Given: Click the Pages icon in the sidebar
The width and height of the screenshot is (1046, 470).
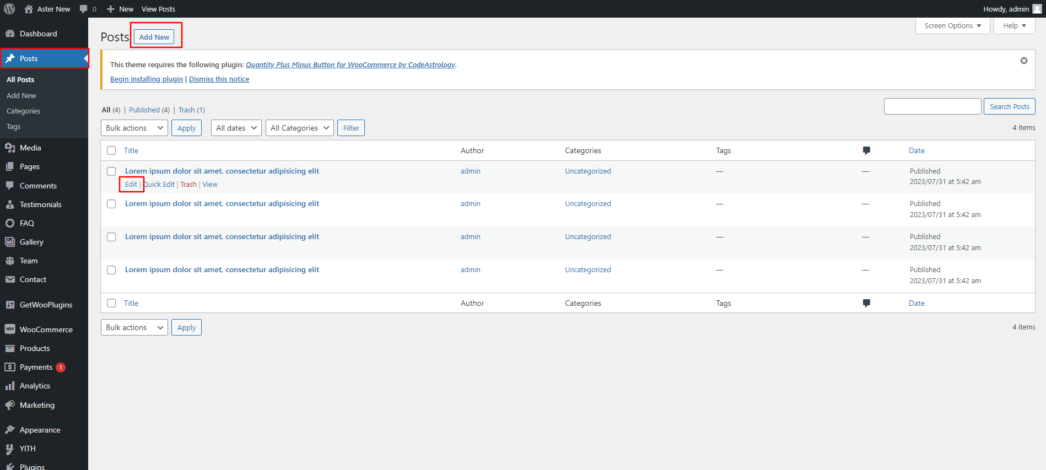Looking at the screenshot, I should tap(10, 166).
